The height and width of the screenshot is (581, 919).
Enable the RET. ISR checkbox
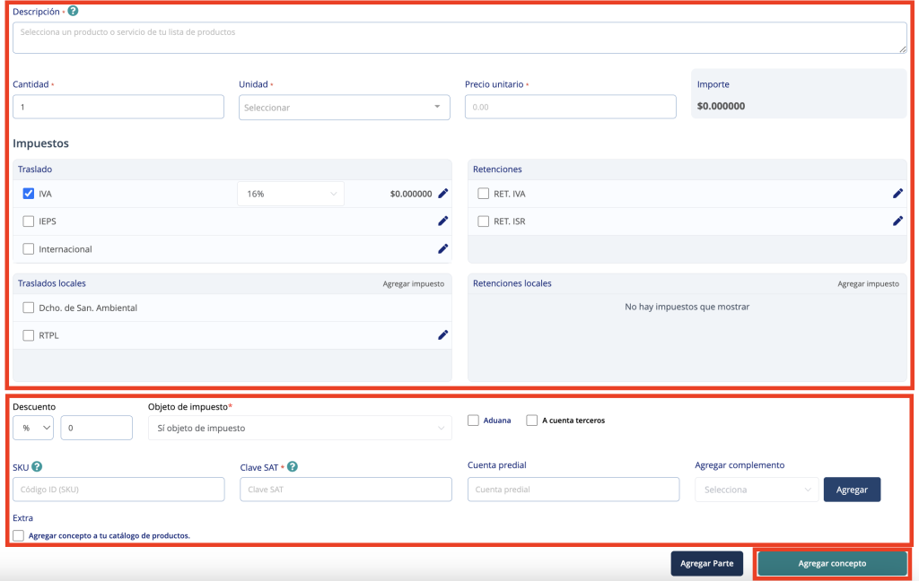pyautogui.click(x=484, y=221)
